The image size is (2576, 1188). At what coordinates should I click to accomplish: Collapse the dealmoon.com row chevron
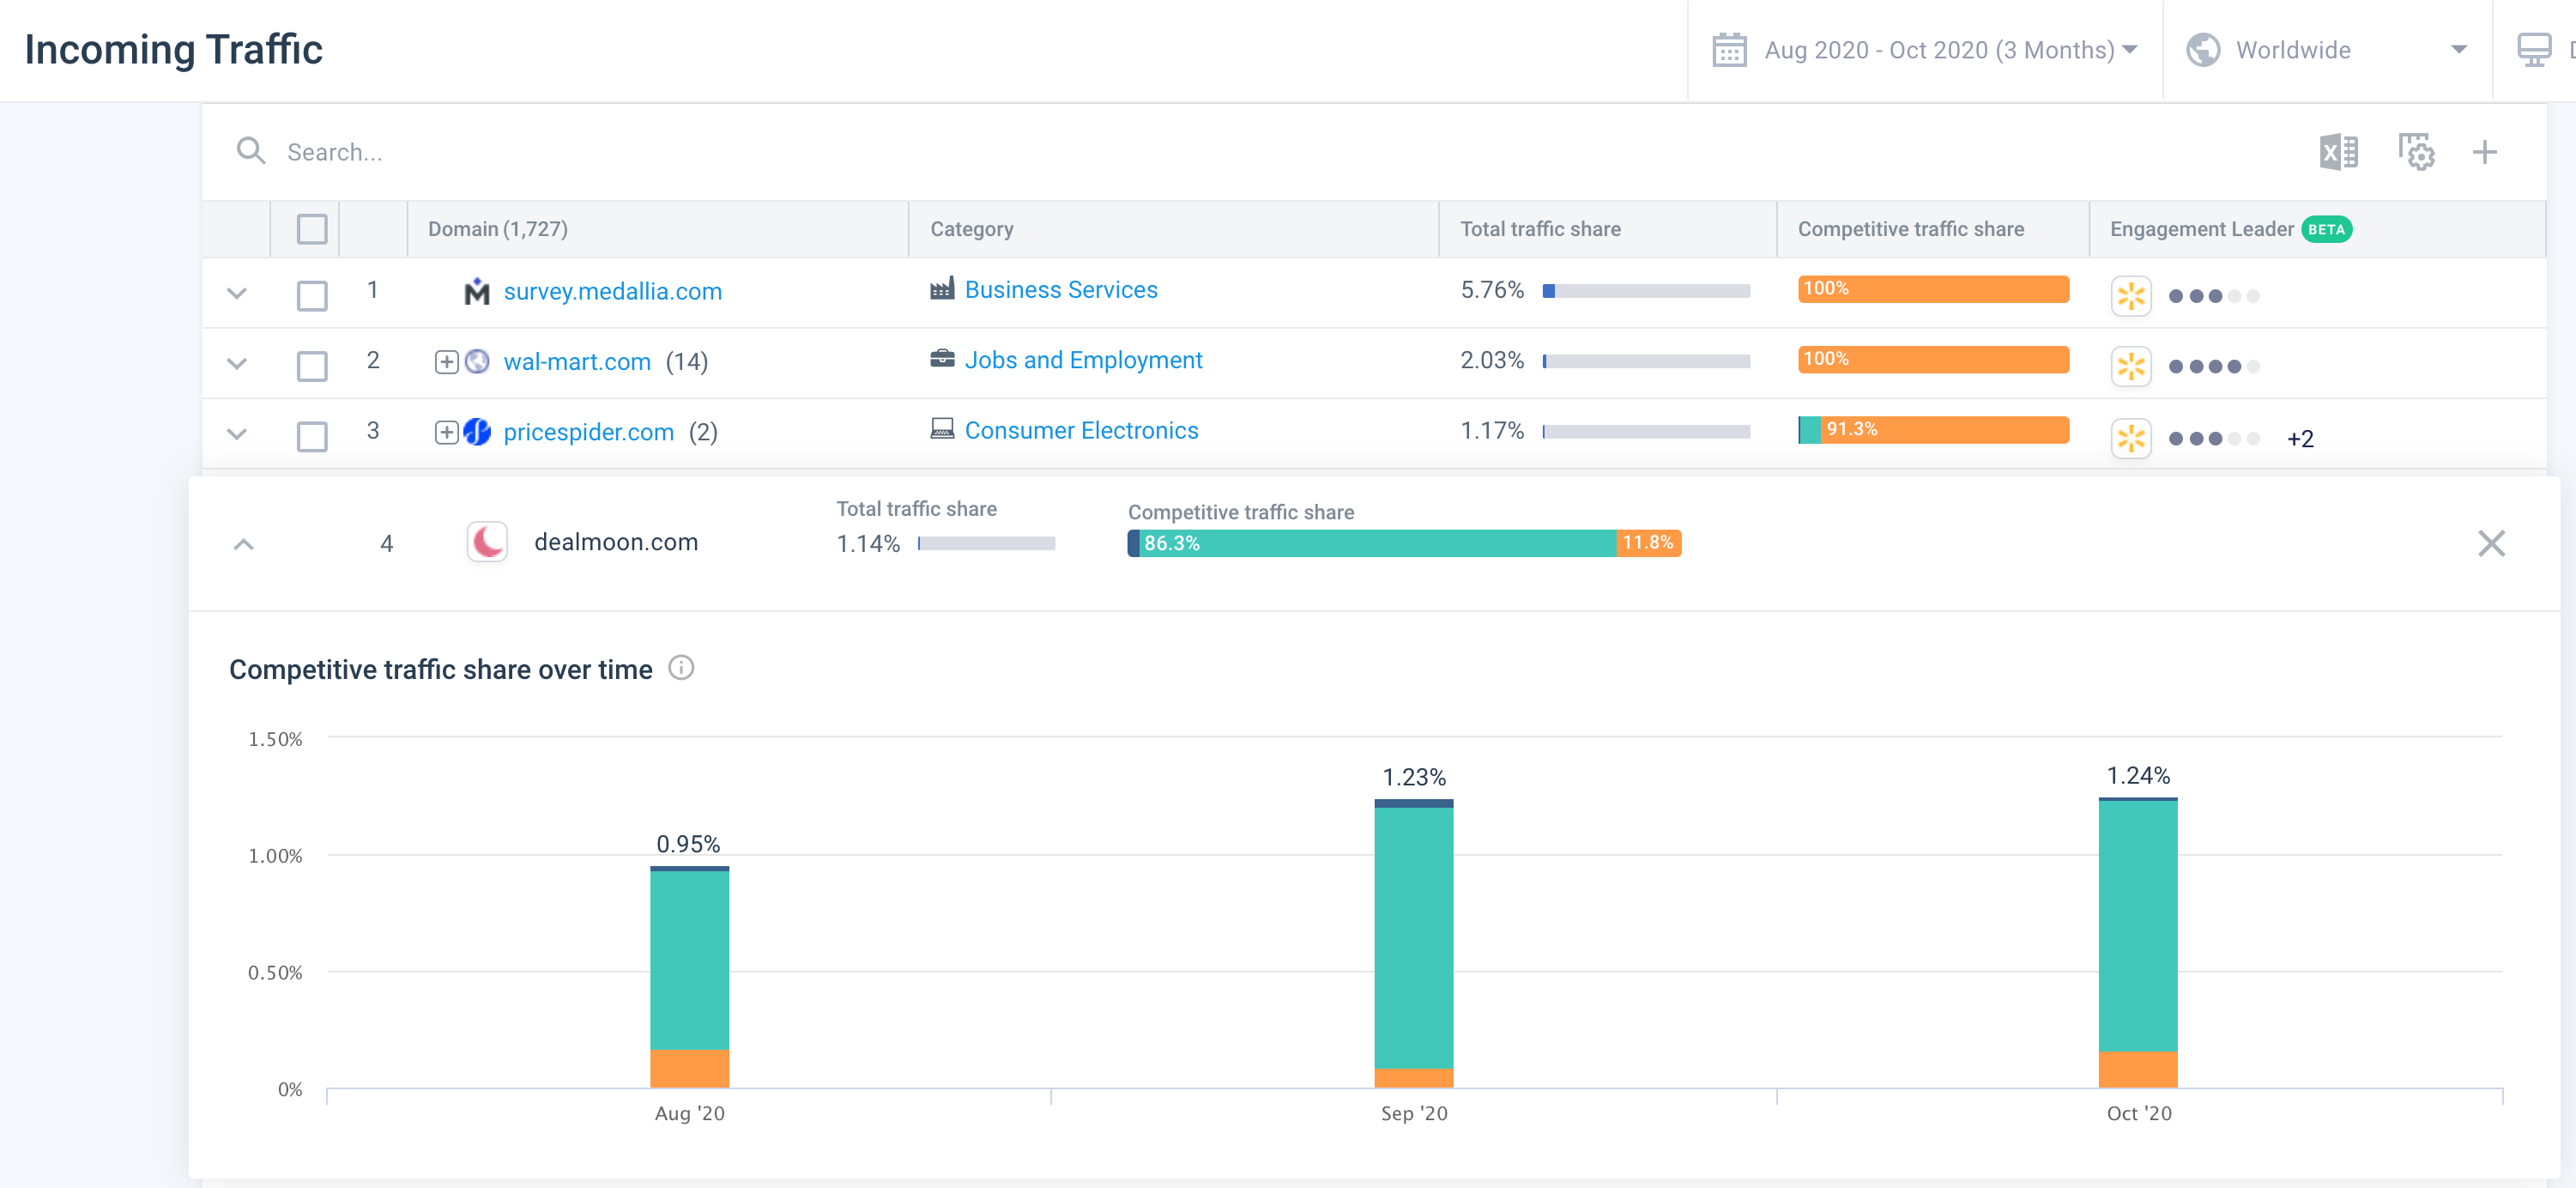[243, 544]
